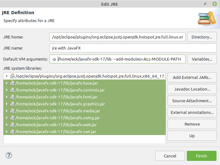
Task: Expand the javafx.graphics.jar tree node
Action: coord(7,104)
